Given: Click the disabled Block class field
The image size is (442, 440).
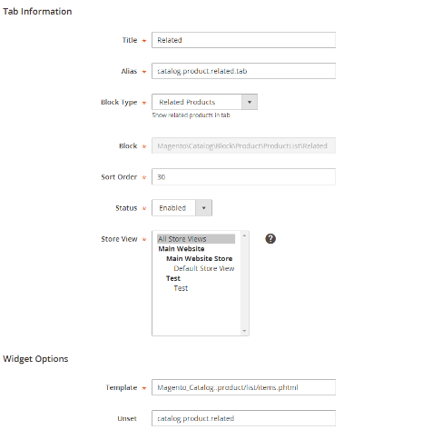Looking at the screenshot, I should tap(243, 145).
